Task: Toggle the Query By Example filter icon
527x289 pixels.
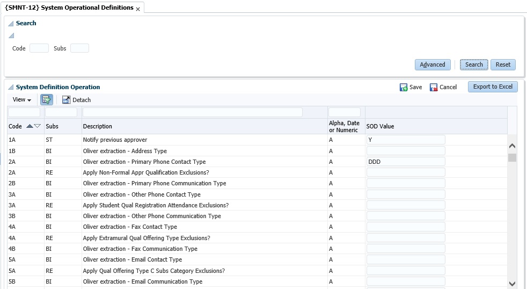Action: 47,99
